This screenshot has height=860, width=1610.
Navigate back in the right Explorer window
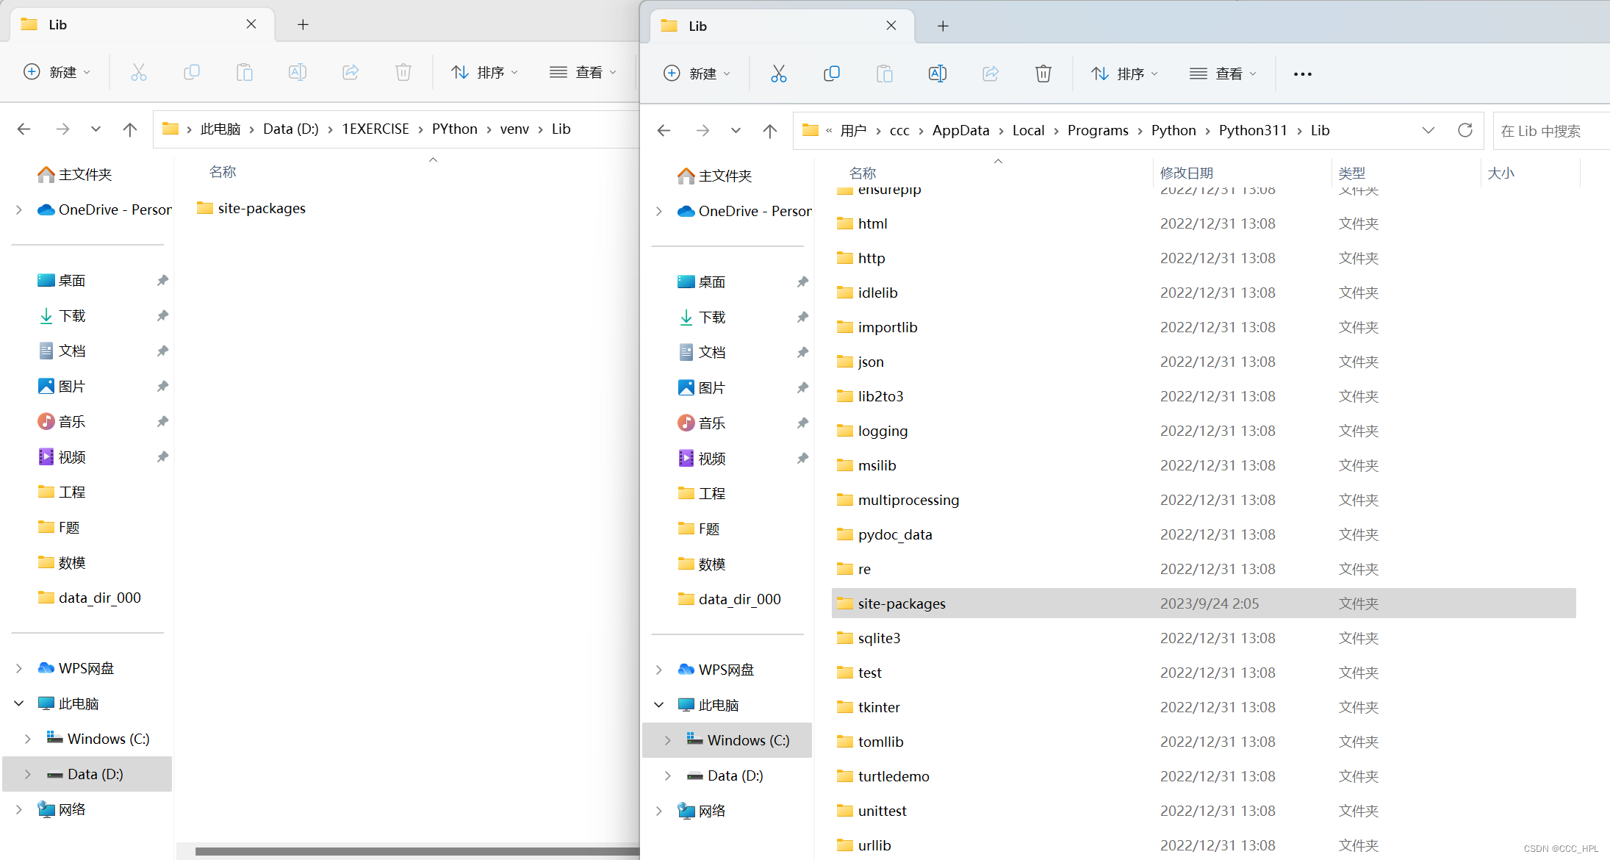click(x=664, y=130)
